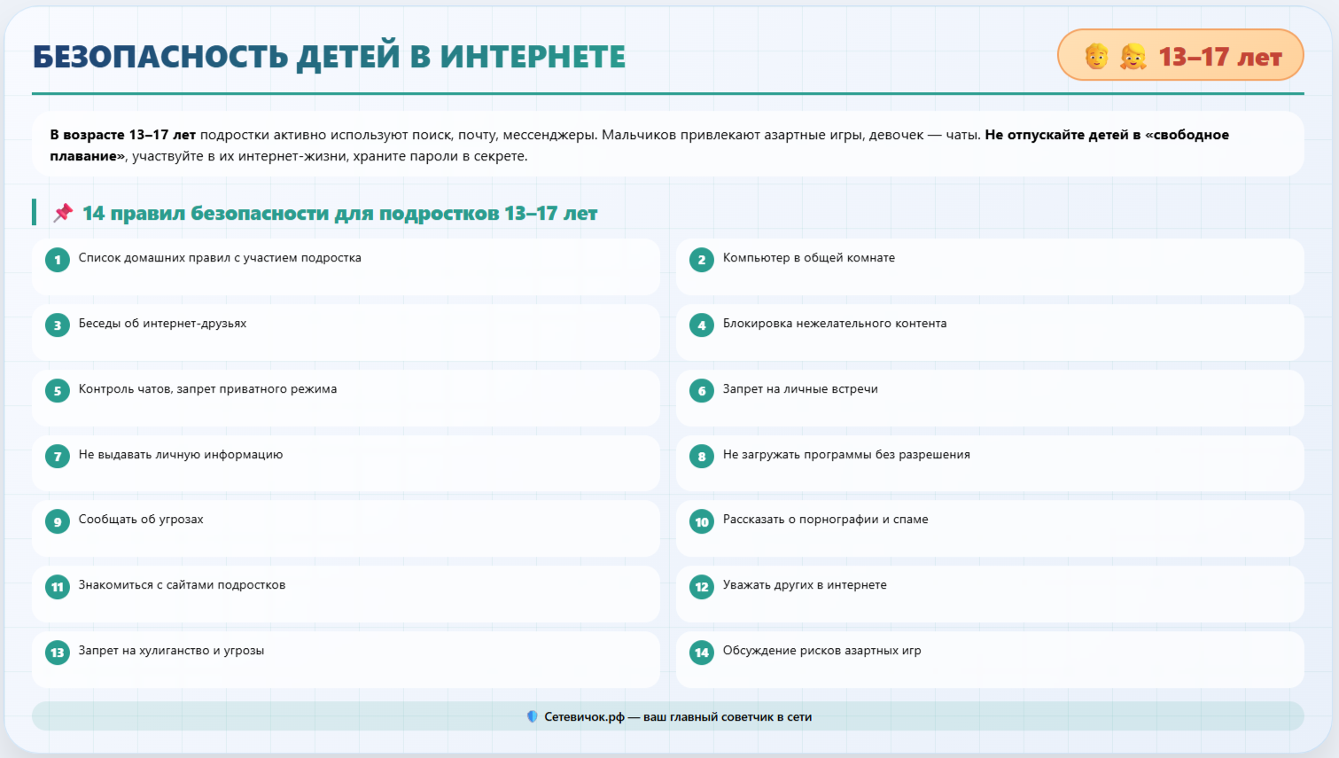Click the number 11 circle badge
Screen dimensions: 1339x758
[x=58, y=587]
